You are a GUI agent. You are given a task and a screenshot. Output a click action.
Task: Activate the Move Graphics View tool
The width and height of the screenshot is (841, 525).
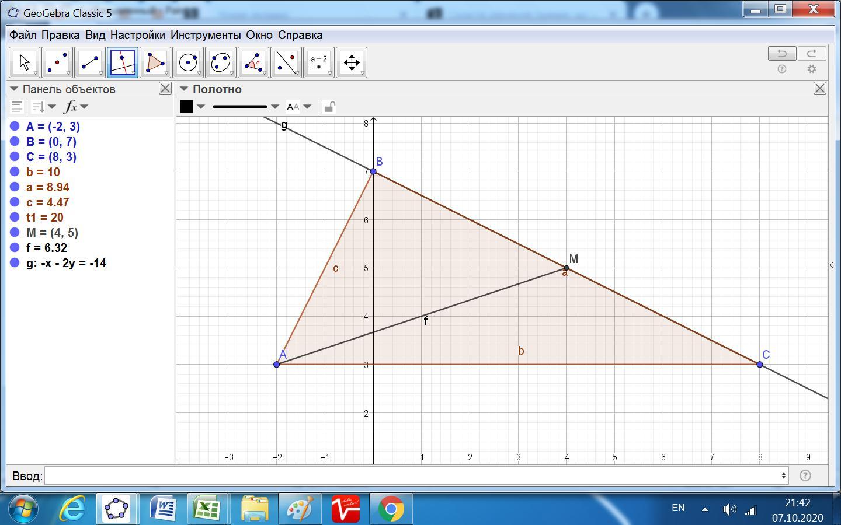point(352,62)
